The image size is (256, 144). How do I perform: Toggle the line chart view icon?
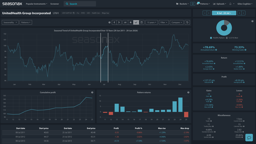pos(136,22)
